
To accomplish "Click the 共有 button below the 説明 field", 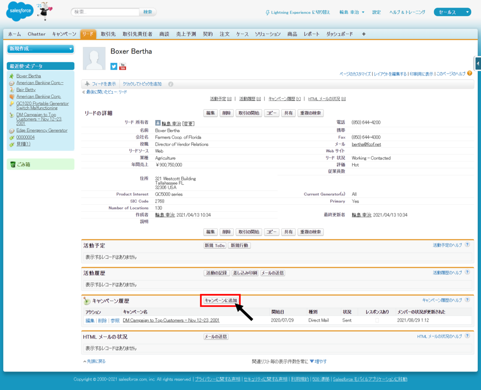I will click(288, 232).
